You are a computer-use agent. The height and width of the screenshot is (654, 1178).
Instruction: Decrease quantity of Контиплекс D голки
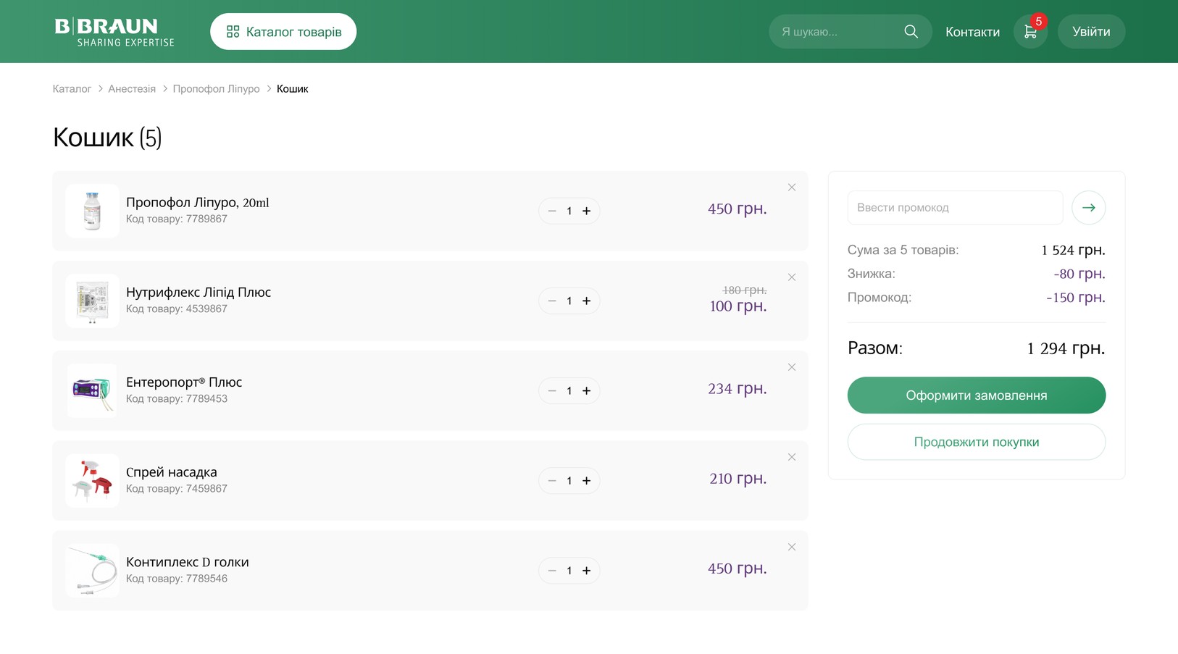(x=552, y=570)
